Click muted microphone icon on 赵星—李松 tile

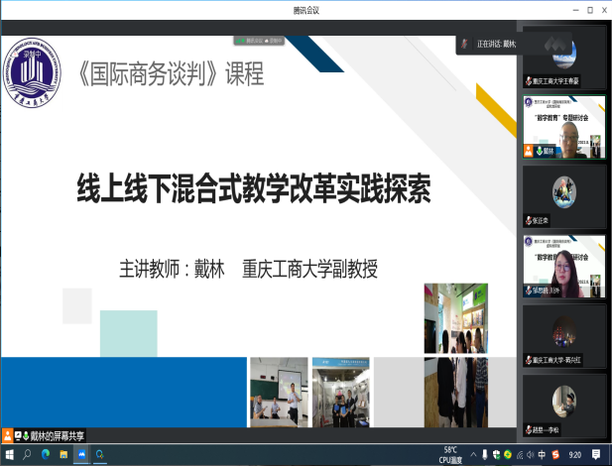coord(528,429)
